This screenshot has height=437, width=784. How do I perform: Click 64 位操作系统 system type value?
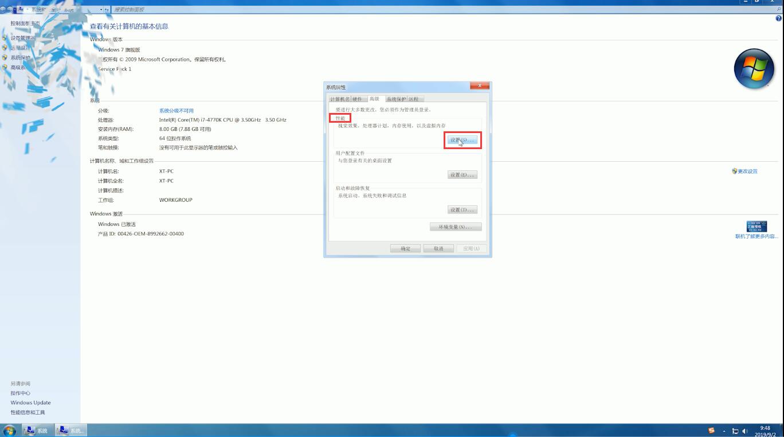pyautogui.click(x=175, y=138)
